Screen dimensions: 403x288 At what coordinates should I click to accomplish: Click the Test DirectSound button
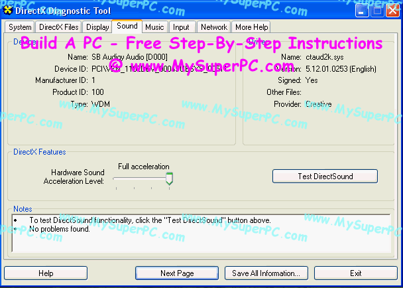tap(325, 177)
